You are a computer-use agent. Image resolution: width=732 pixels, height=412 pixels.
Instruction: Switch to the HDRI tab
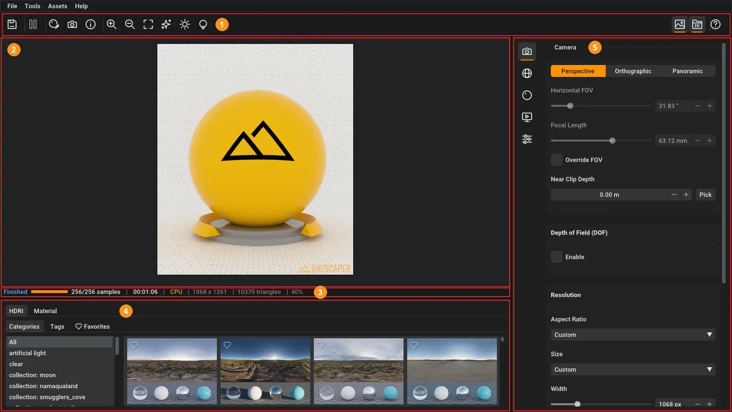coord(16,311)
